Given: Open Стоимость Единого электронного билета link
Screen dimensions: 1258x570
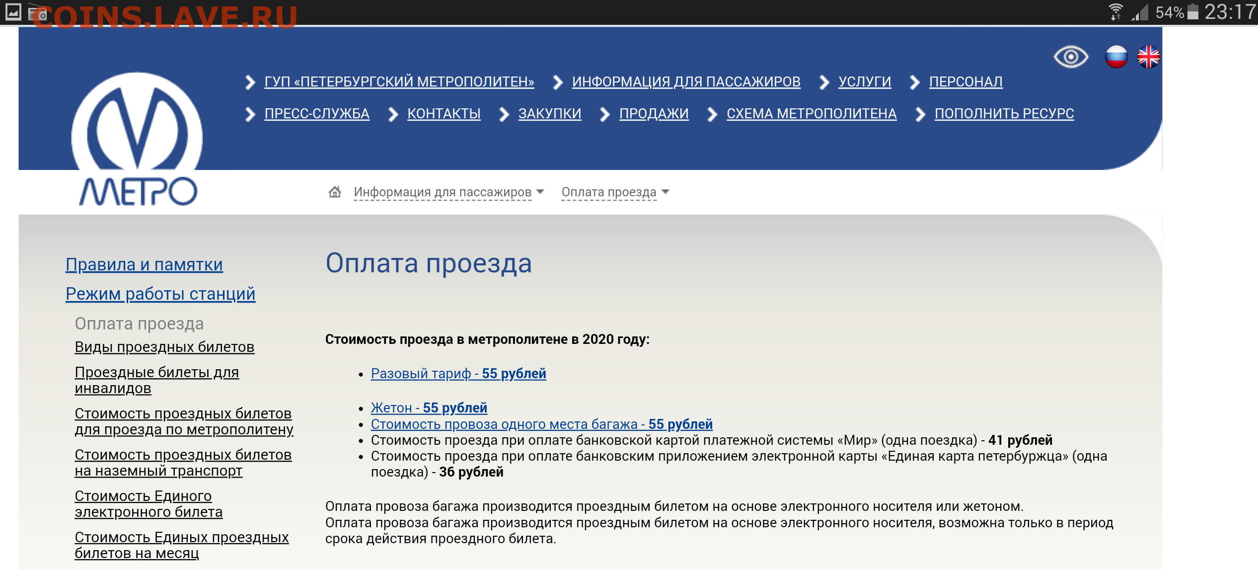Looking at the screenshot, I should click(148, 504).
